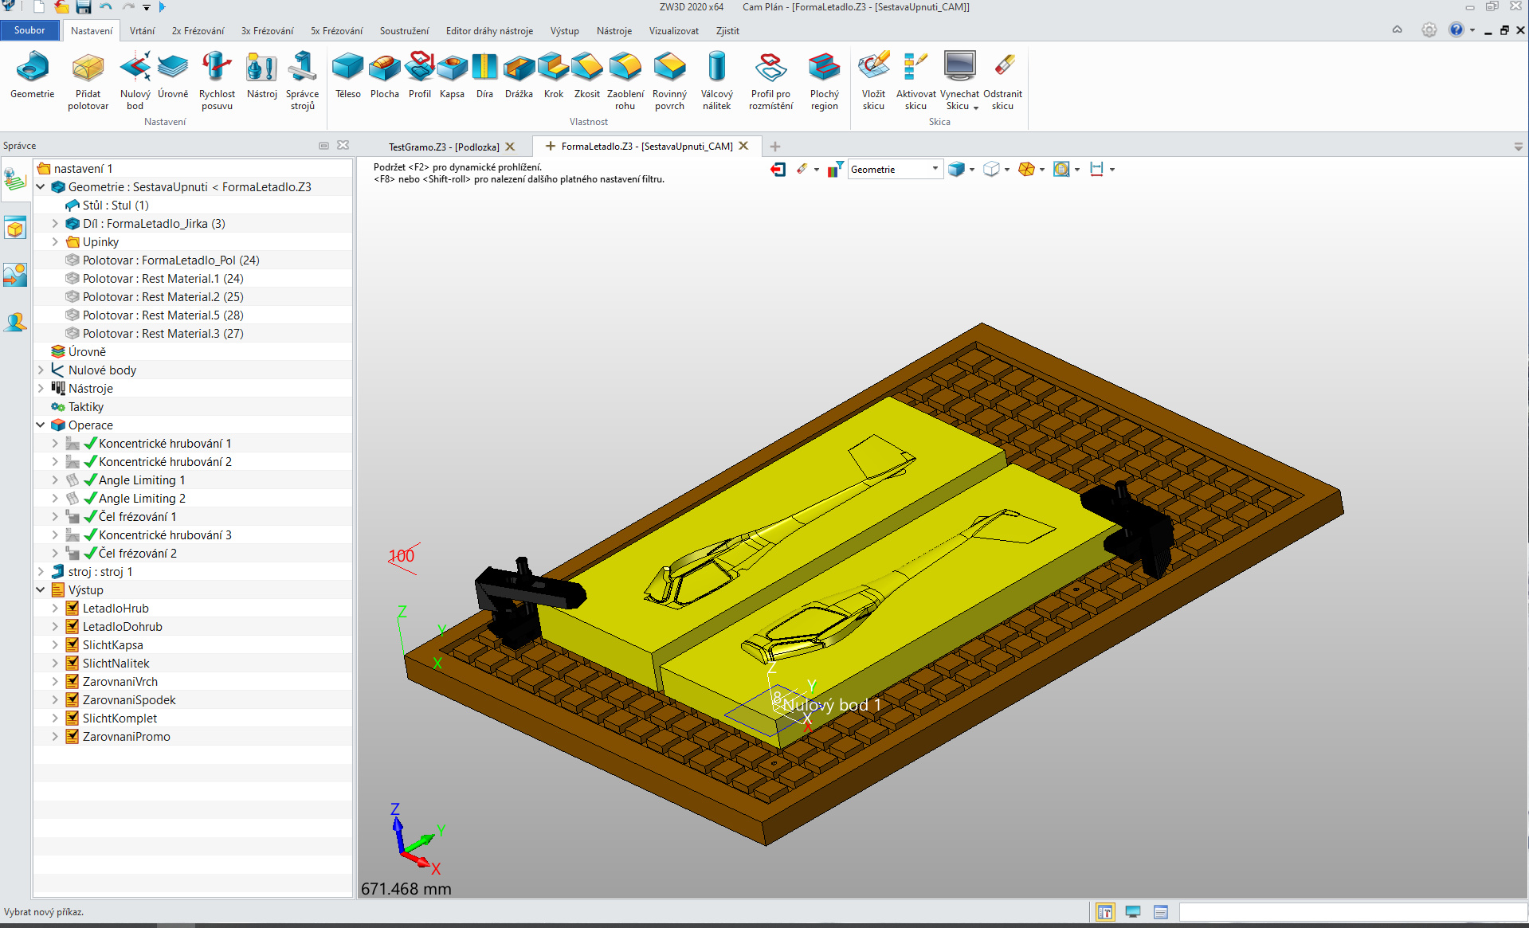Select Koncentrické hrubování 3 operation
This screenshot has height=928, width=1529.
[x=165, y=535]
